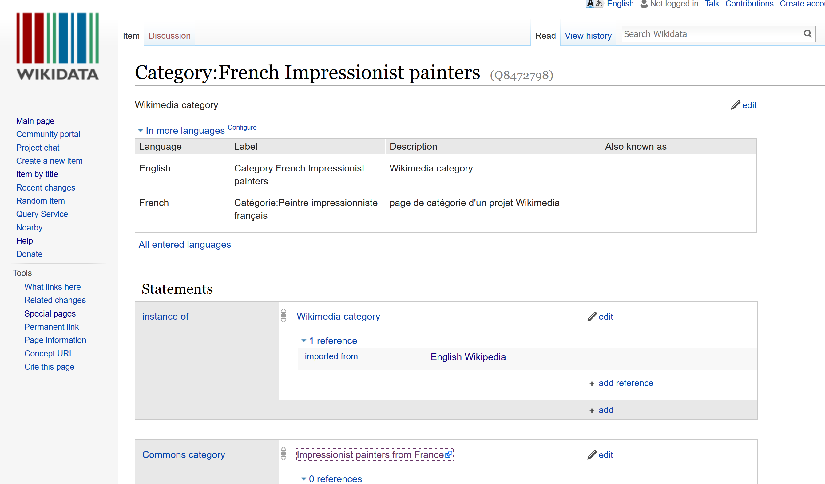Click Configure next to In more languages
The image size is (825, 484).
[x=242, y=127]
